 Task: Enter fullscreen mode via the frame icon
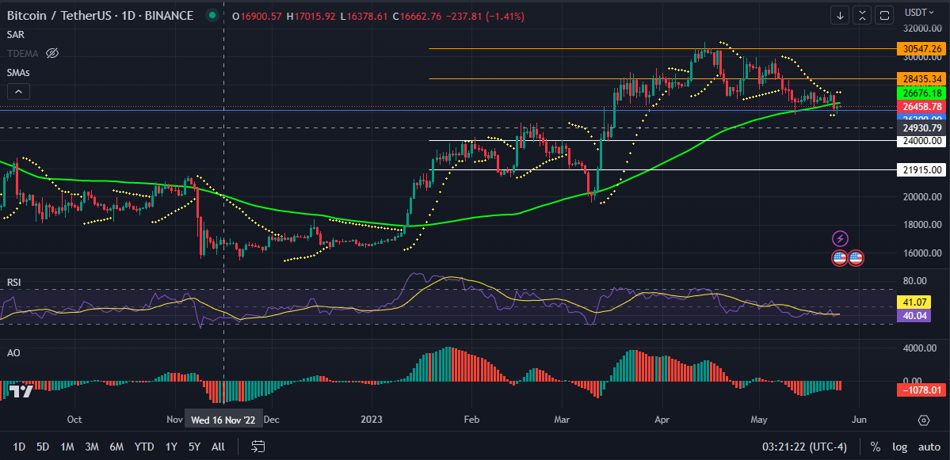point(883,15)
